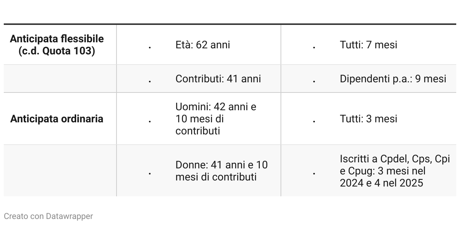Select the 'Anticipata ordinaria' row header
Viewport: 460px width, 225px height.
(57, 119)
